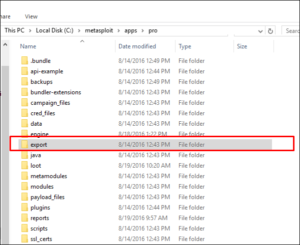
Task: Click the plugins folder name
Action: (40, 208)
